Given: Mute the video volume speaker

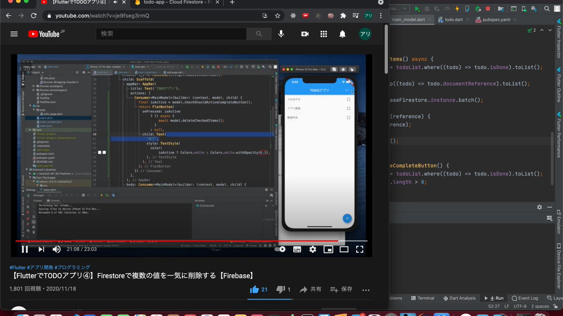Looking at the screenshot, I should pos(57,250).
